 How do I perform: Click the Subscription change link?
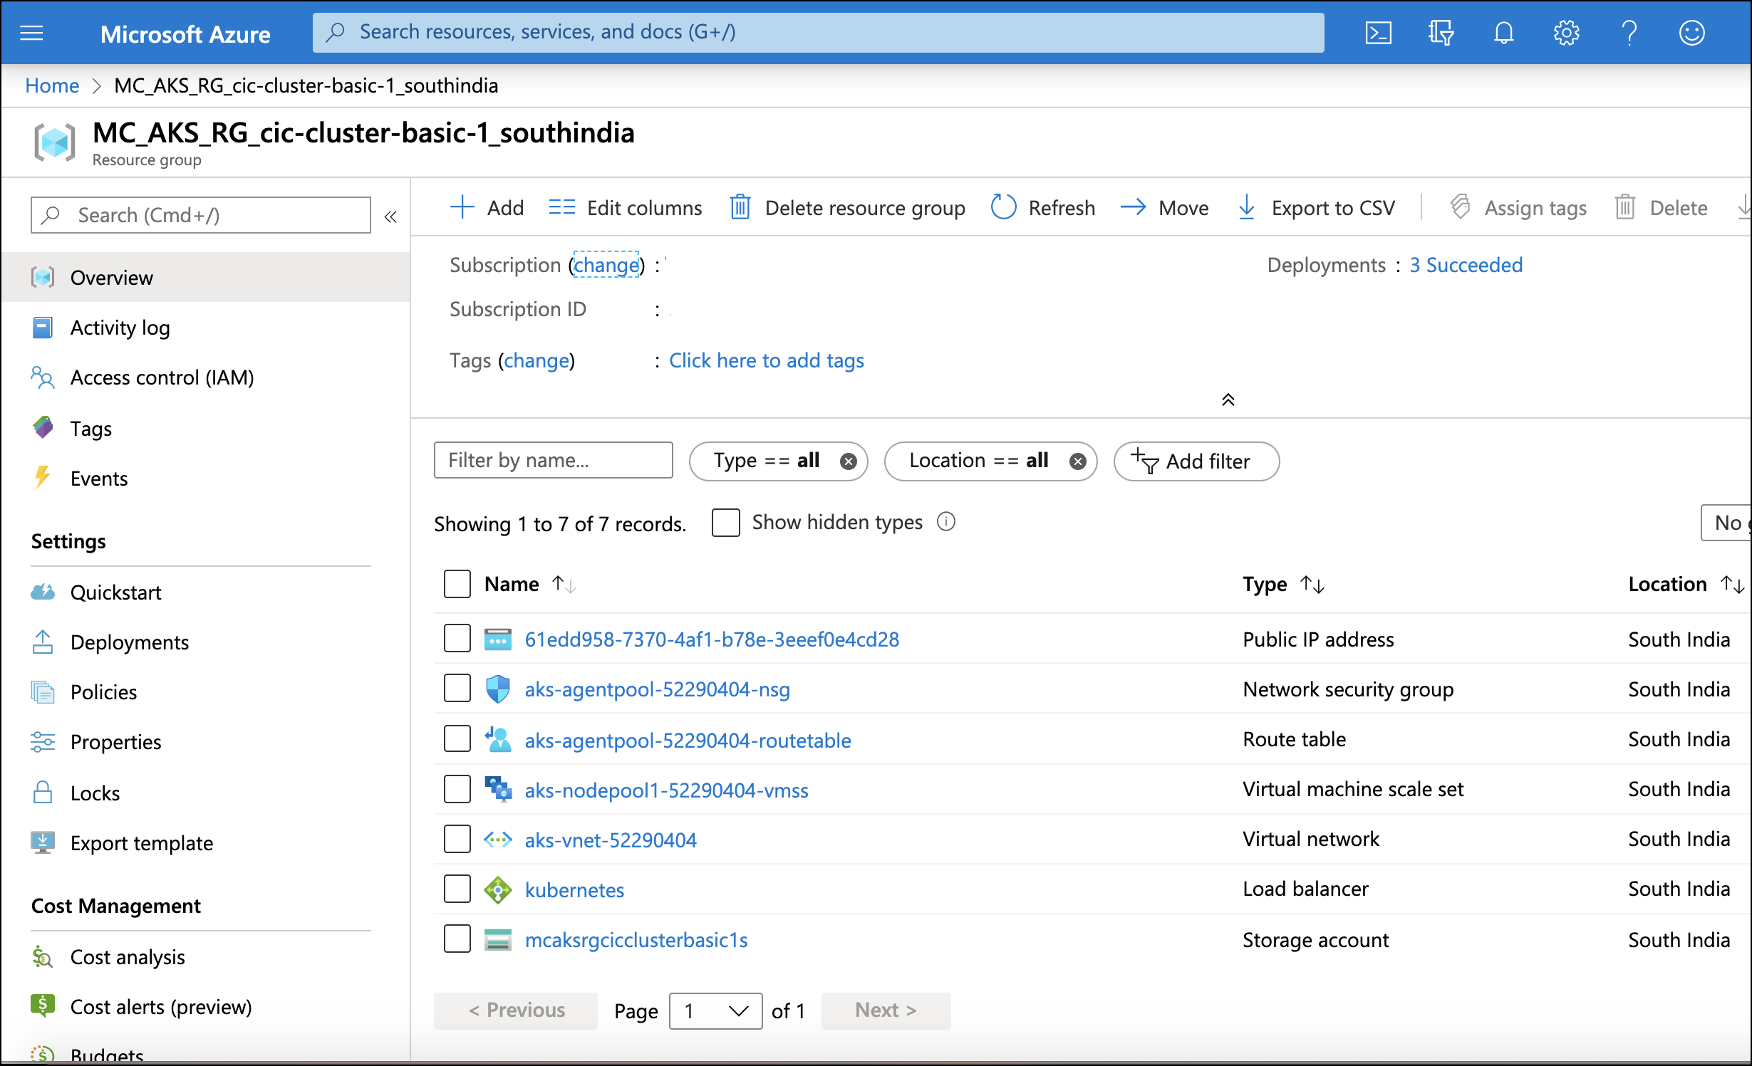tap(606, 265)
